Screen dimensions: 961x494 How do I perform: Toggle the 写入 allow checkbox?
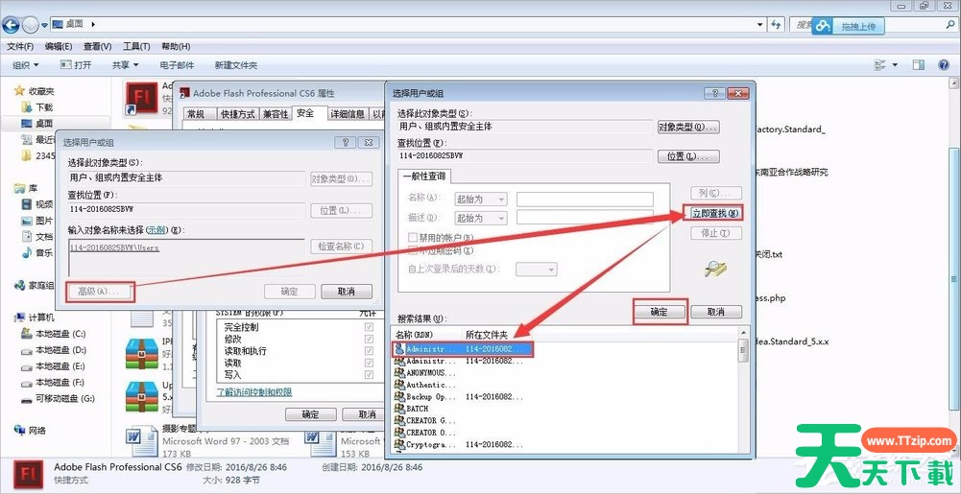[369, 376]
